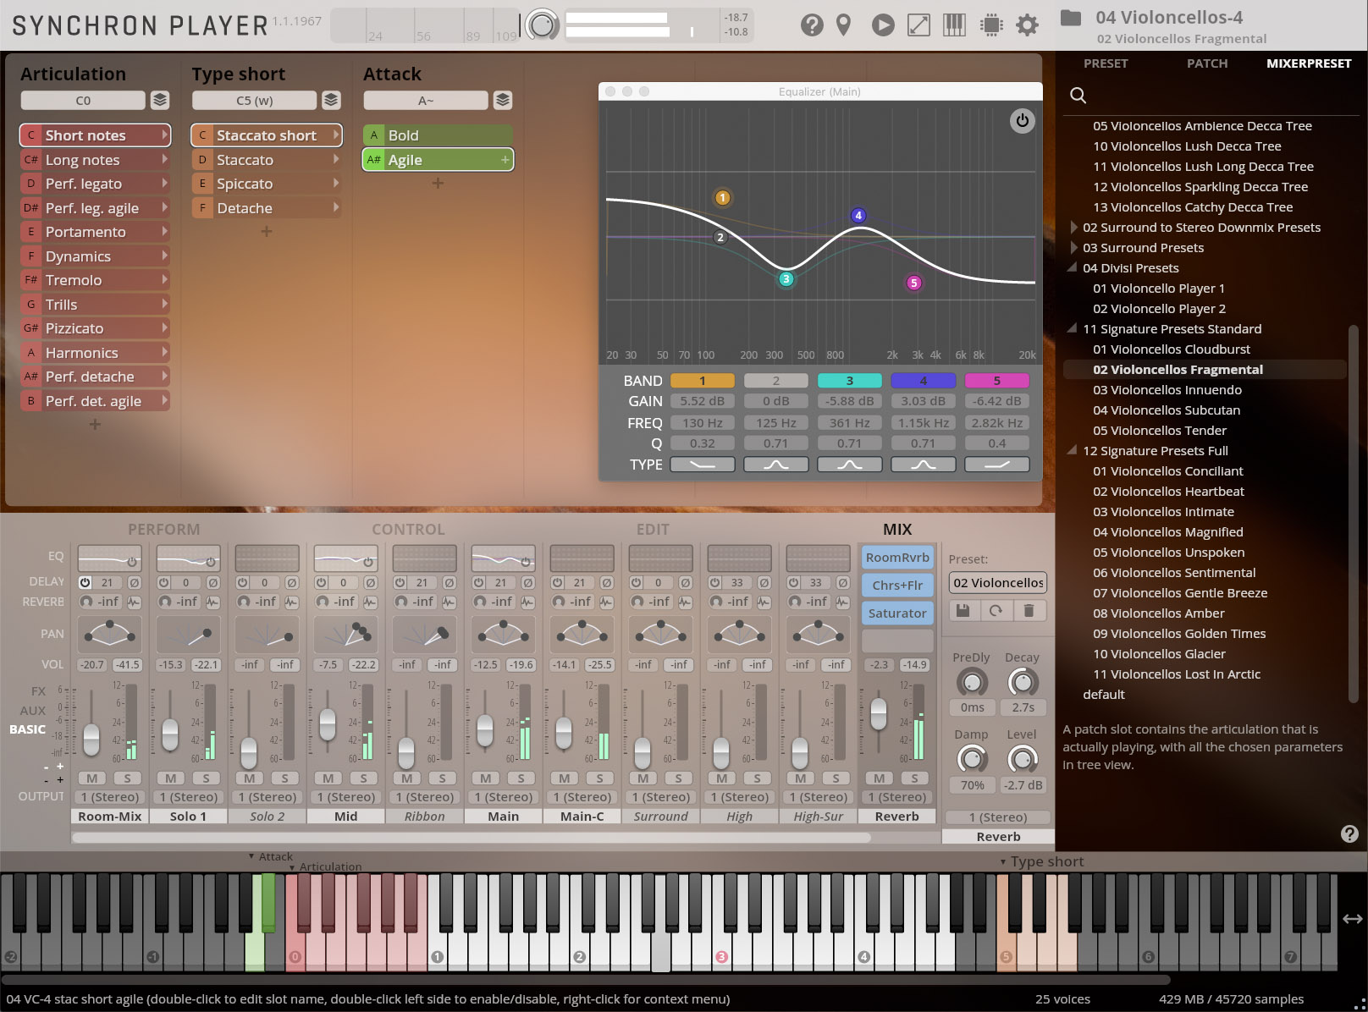Switch to the PATCH tab
This screenshot has width=1368, height=1012.
[x=1206, y=63]
